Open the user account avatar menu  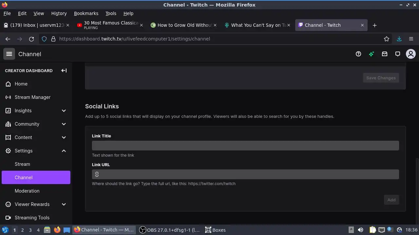pyautogui.click(x=411, y=54)
